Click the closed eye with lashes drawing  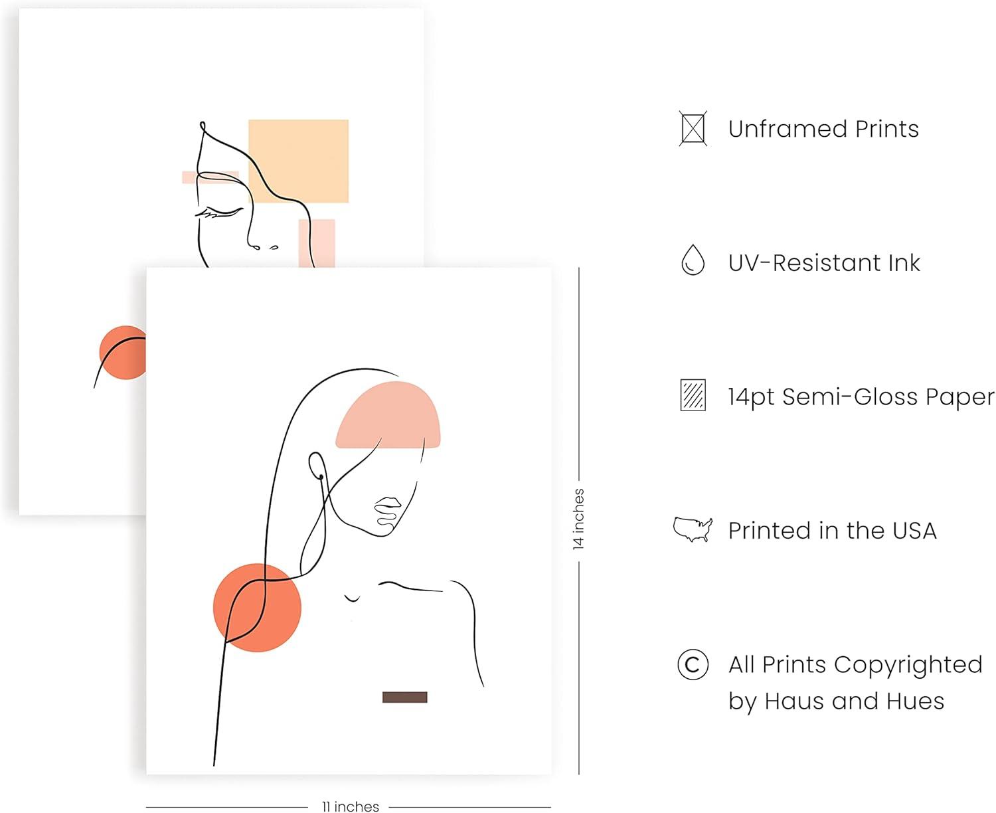tap(219, 213)
